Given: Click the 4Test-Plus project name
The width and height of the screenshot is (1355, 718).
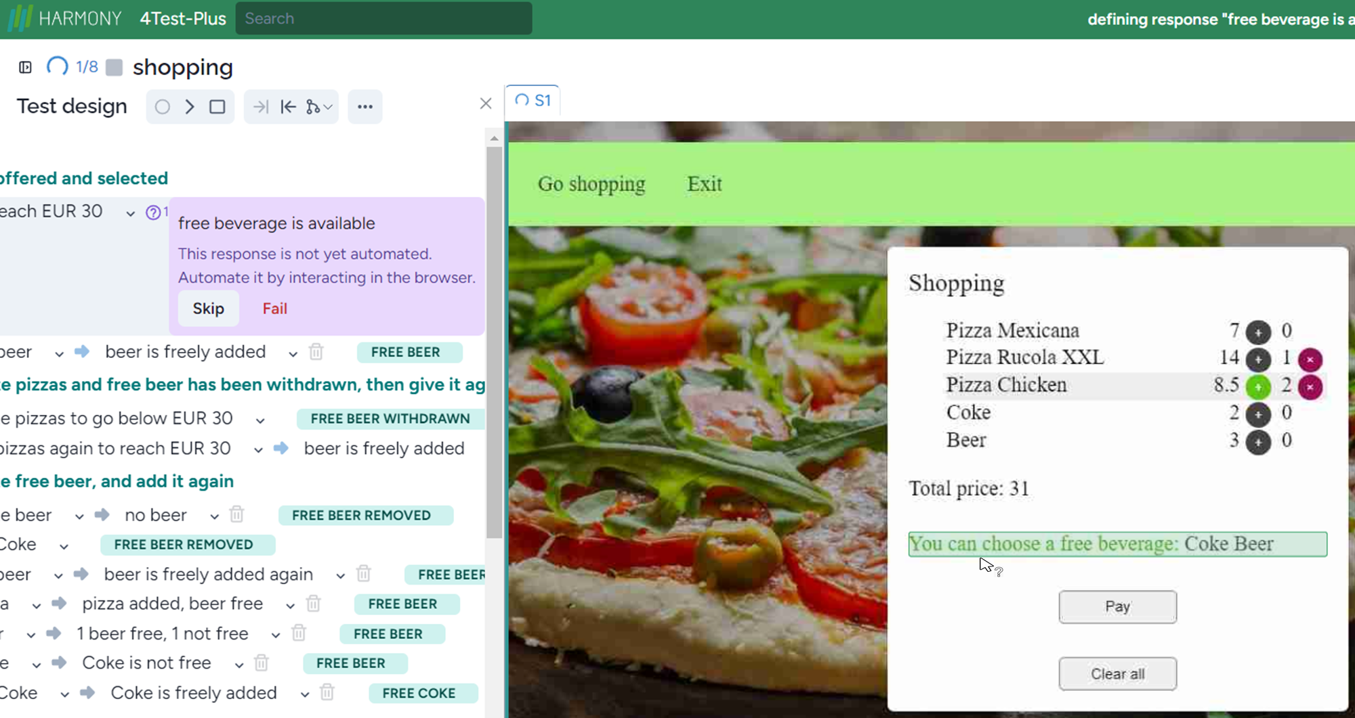Looking at the screenshot, I should point(183,18).
